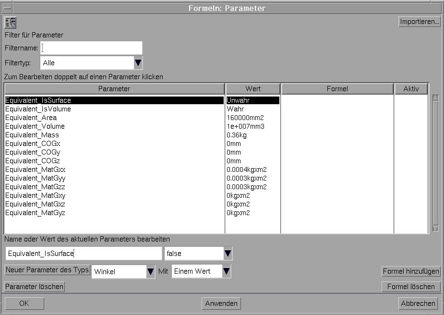Click the Importieren button
Image resolution: width=444 pixels, height=315 pixels.
pyautogui.click(x=420, y=22)
